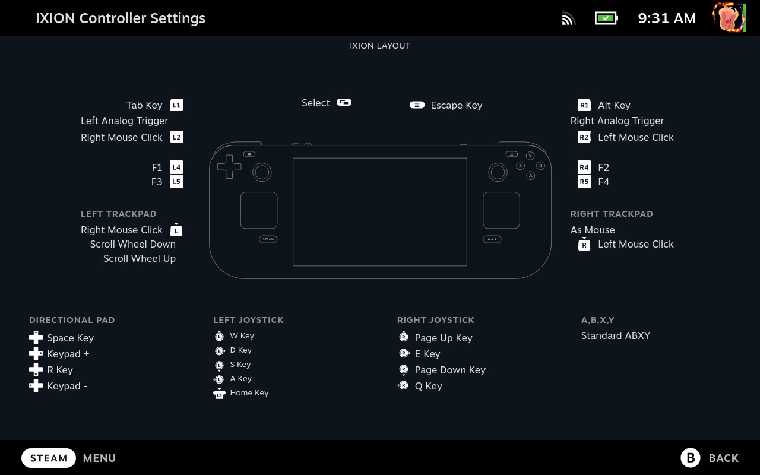Click the L1 bumper icon beside Tab Key
This screenshot has height=475, width=760.
(x=176, y=105)
